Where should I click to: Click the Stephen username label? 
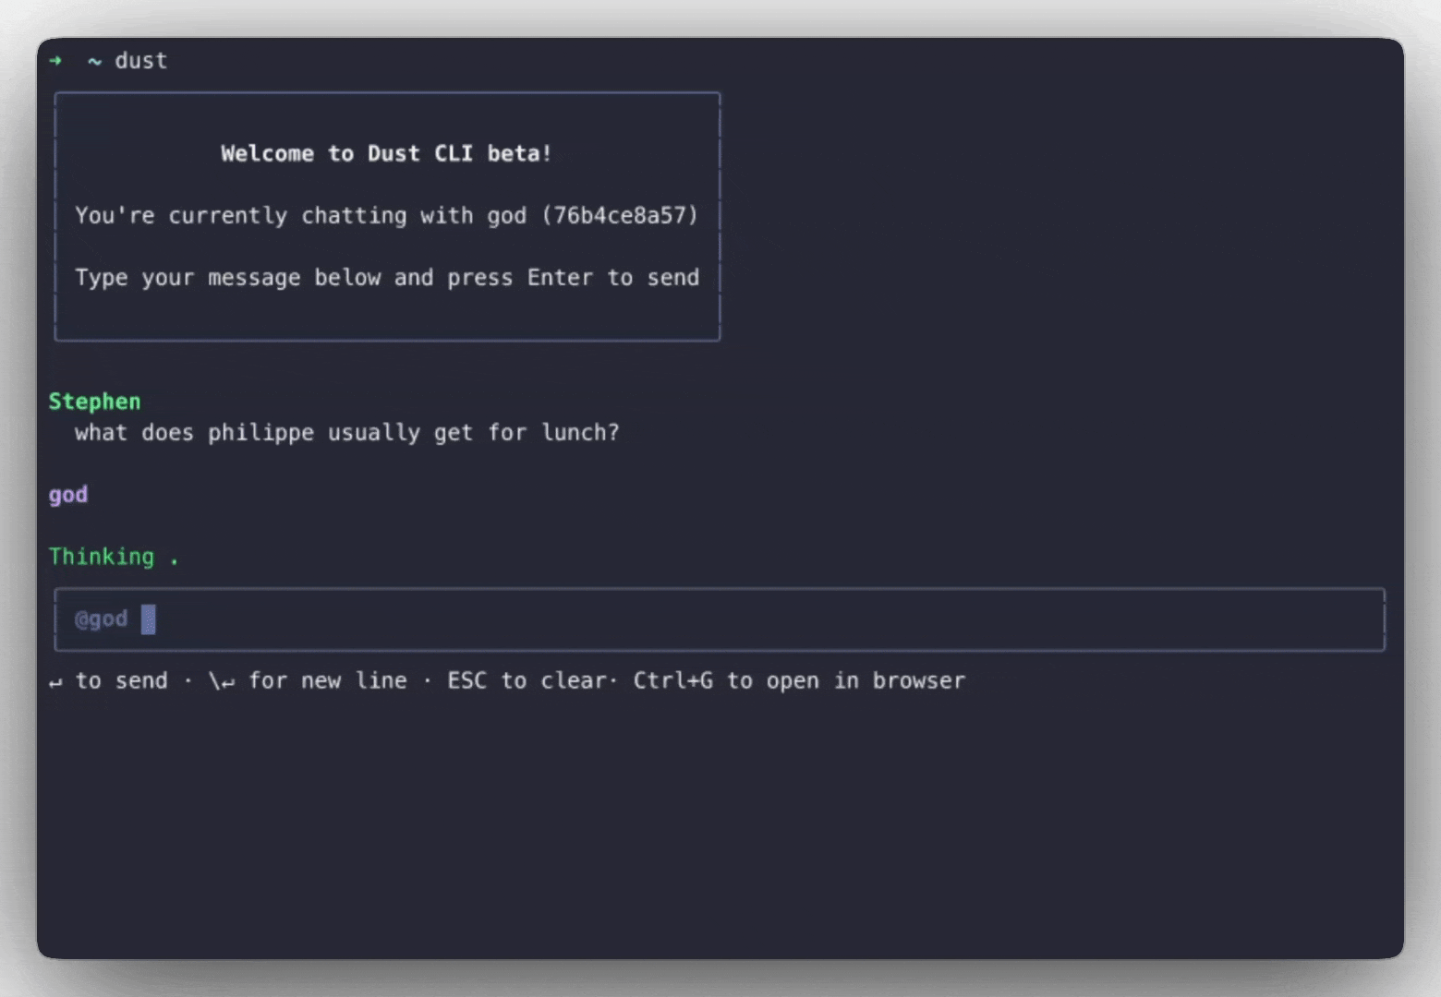(x=95, y=402)
